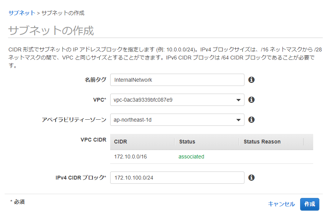Click the アベイラビリティーゾーン label
Screen dimensions: 327x216
(x=74, y=120)
